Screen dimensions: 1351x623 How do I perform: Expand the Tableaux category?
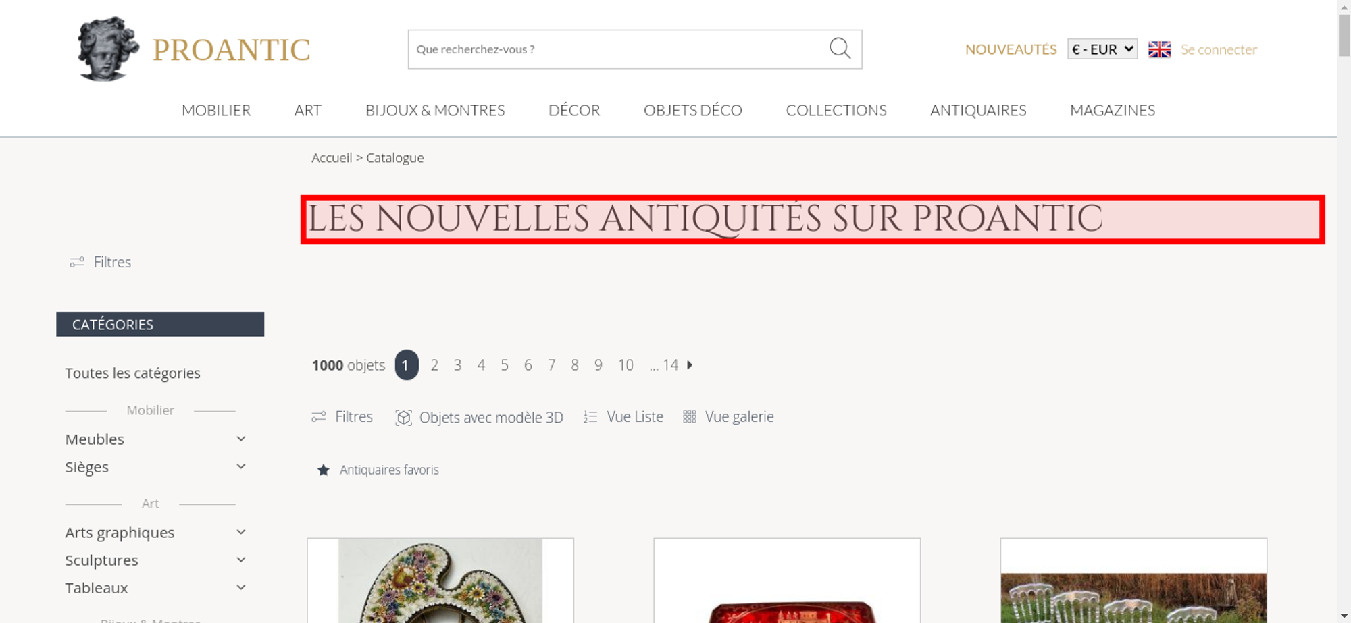point(241,587)
